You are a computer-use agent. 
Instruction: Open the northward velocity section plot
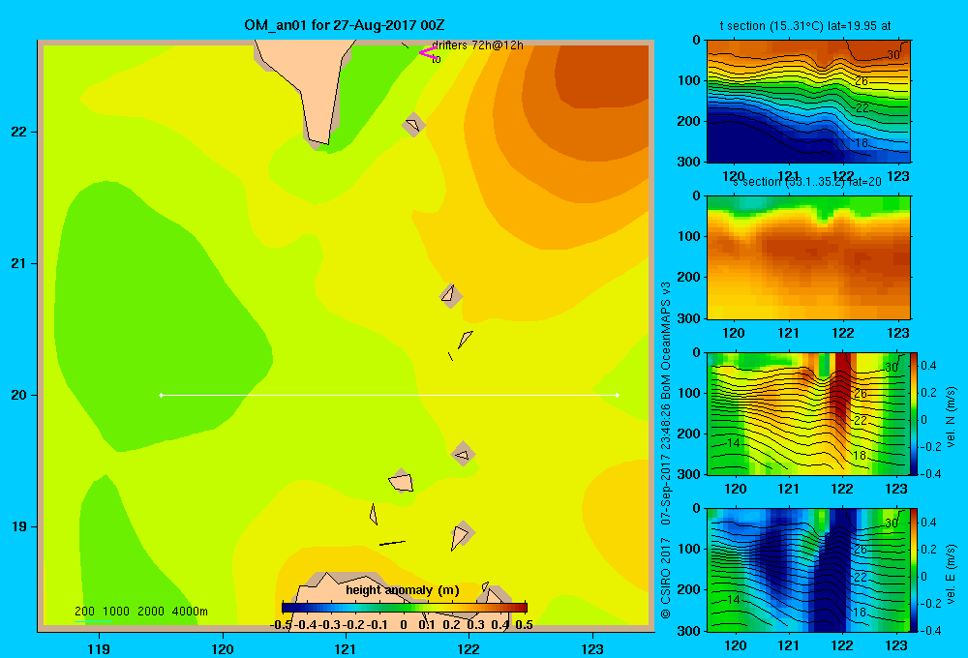point(808,413)
